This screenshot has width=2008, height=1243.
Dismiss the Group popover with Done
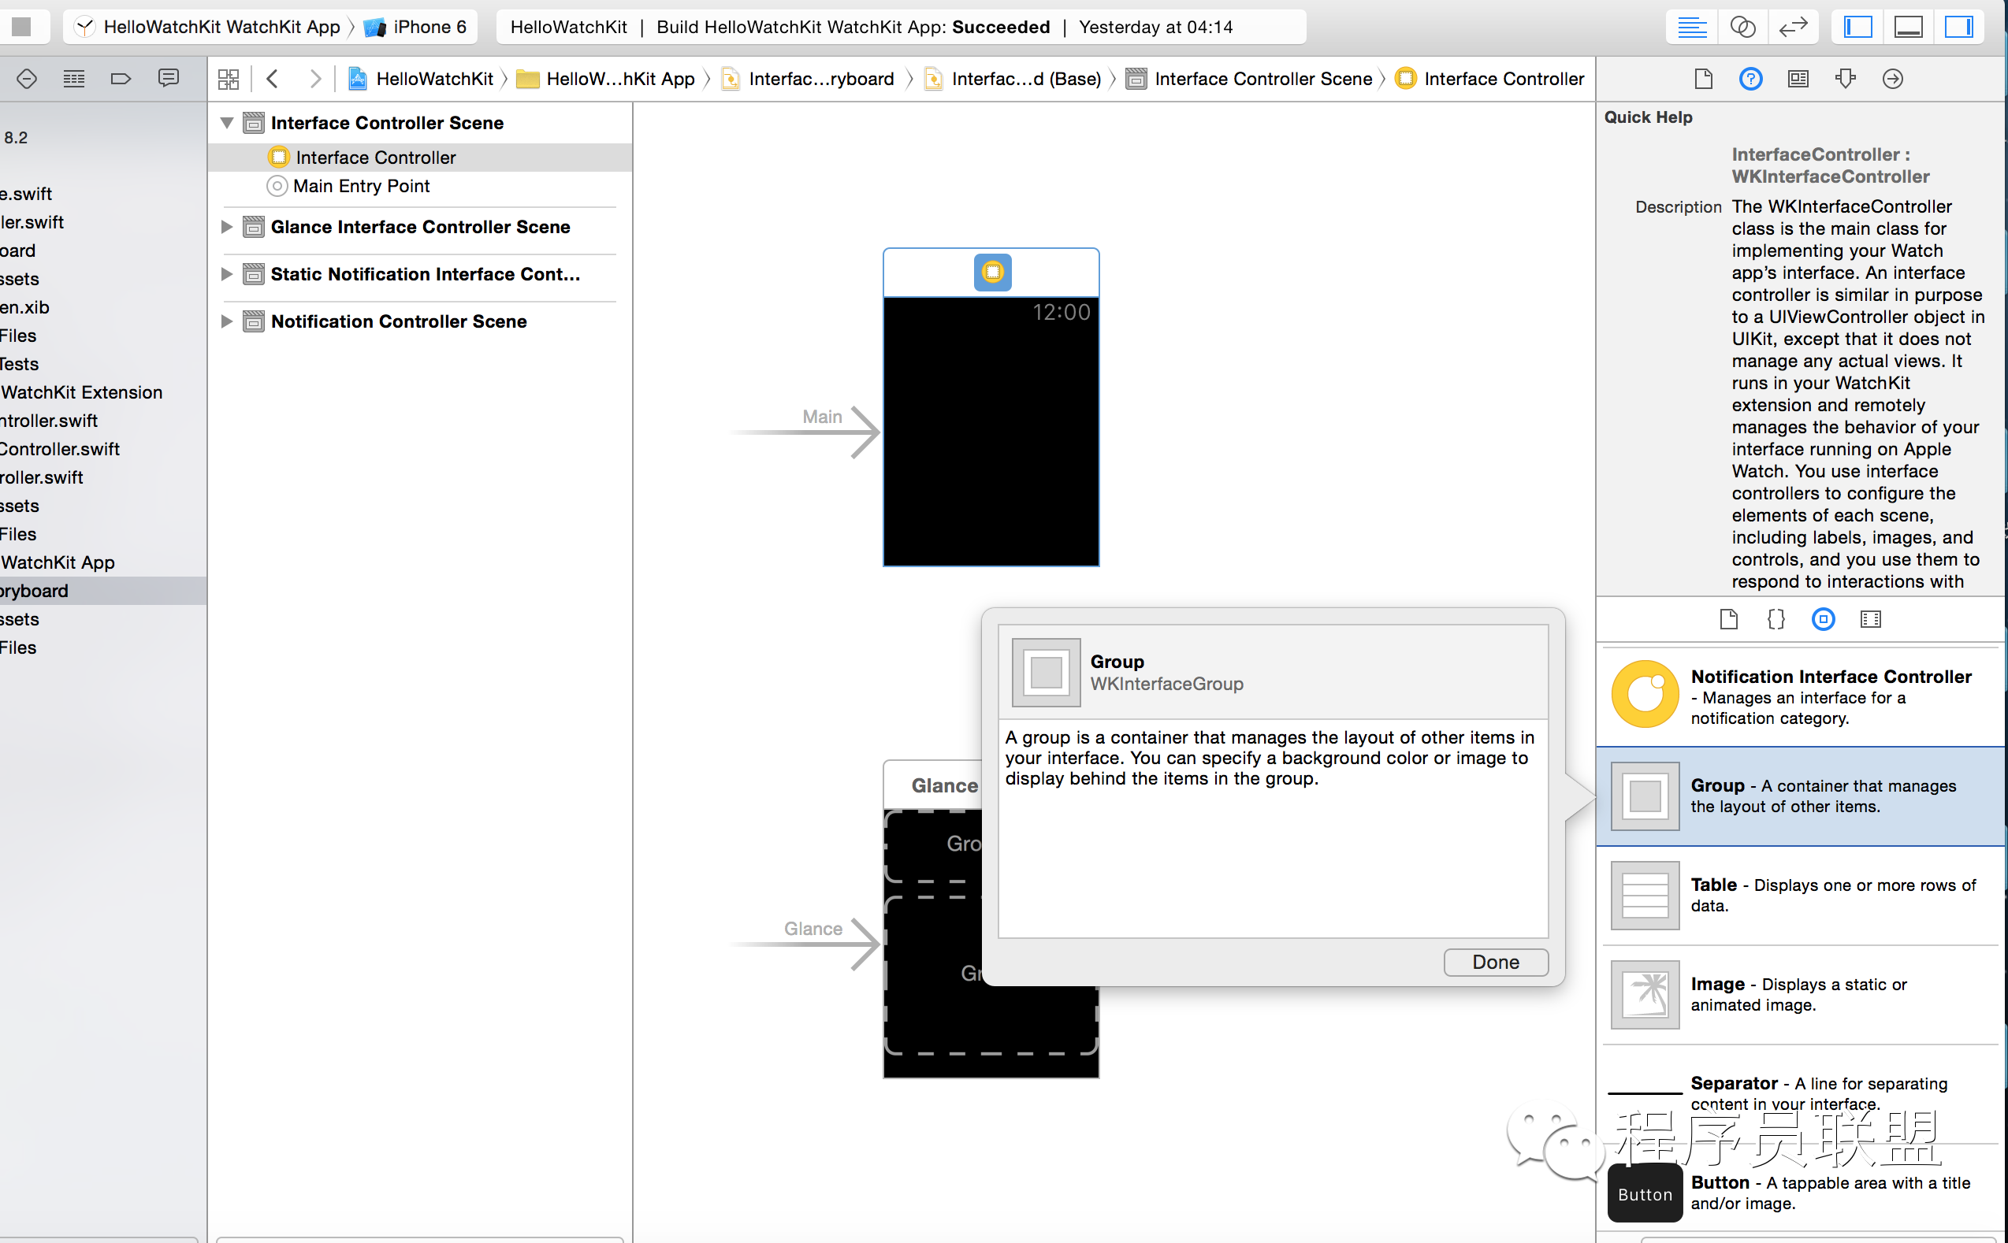click(x=1496, y=962)
